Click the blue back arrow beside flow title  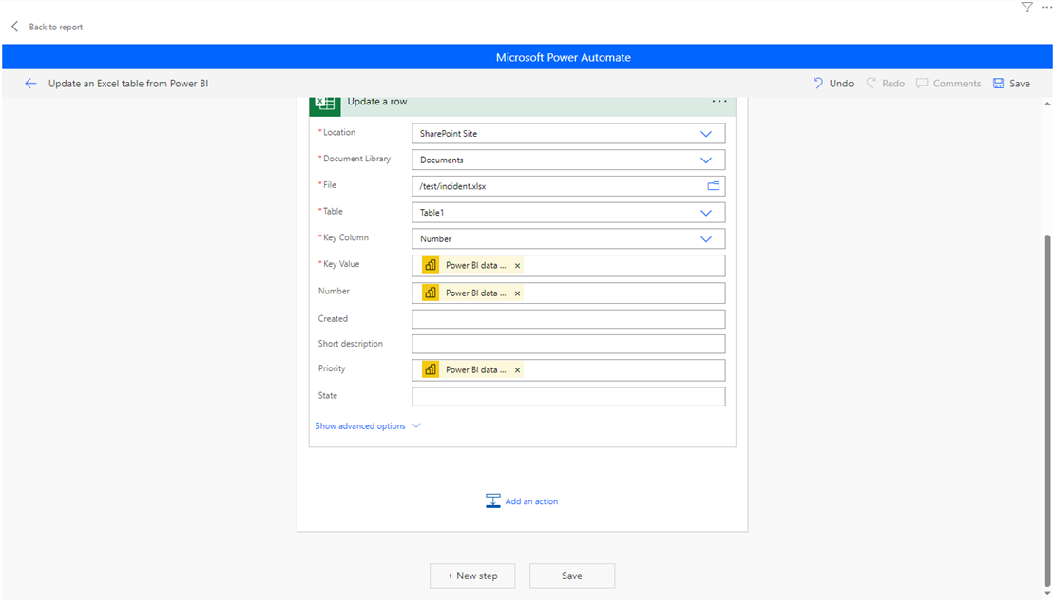(x=30, y=84)
